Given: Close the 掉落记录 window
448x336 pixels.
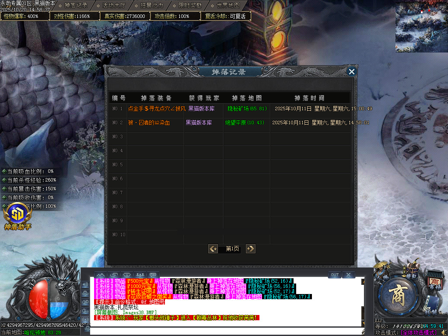Looking at the screenshot, I should pos(351,72).
